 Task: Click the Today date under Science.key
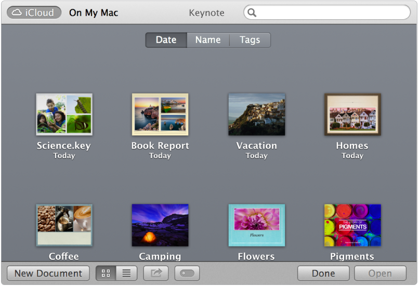click(64, 155)
